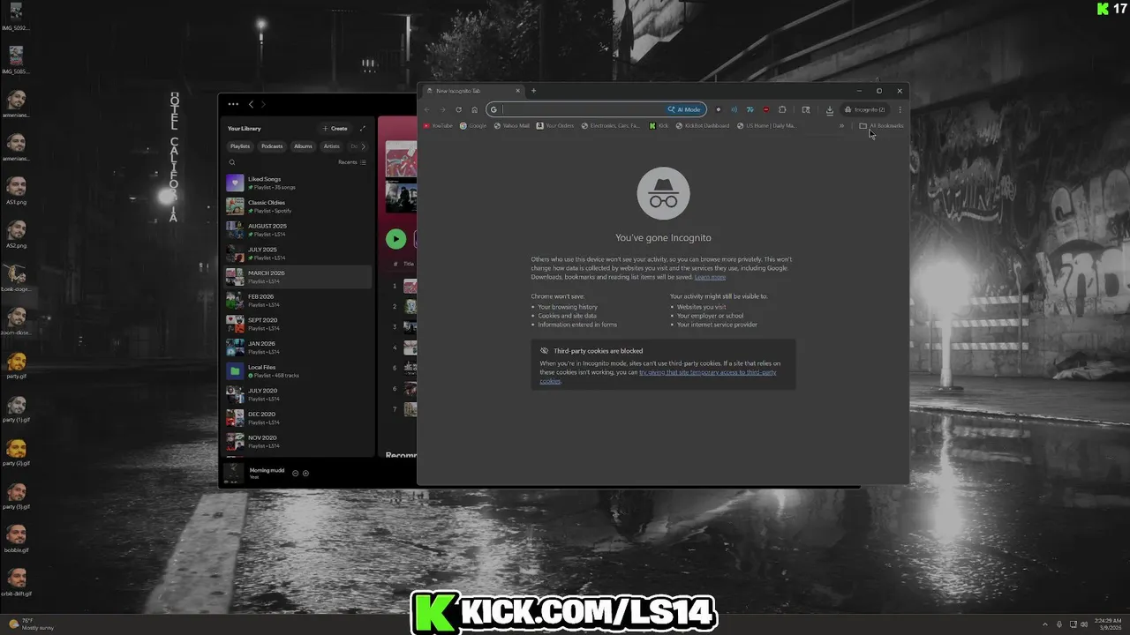Screen dimensions: 1130x635
Task: Open US Home Daily Mail bookmark
Action: [x=766, y=125]
